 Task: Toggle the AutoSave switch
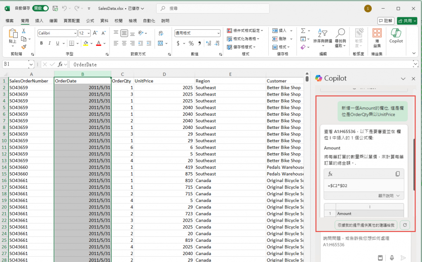pyautogui.click(x=40, y=8)
